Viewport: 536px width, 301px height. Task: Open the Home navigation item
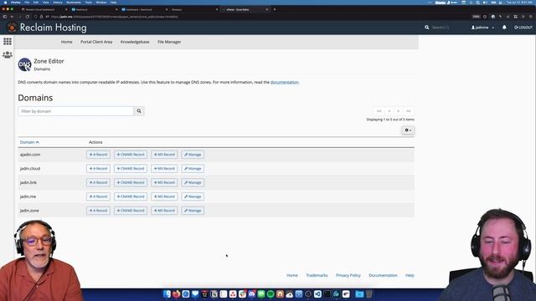pyautogui.click(x=67, y=42)
